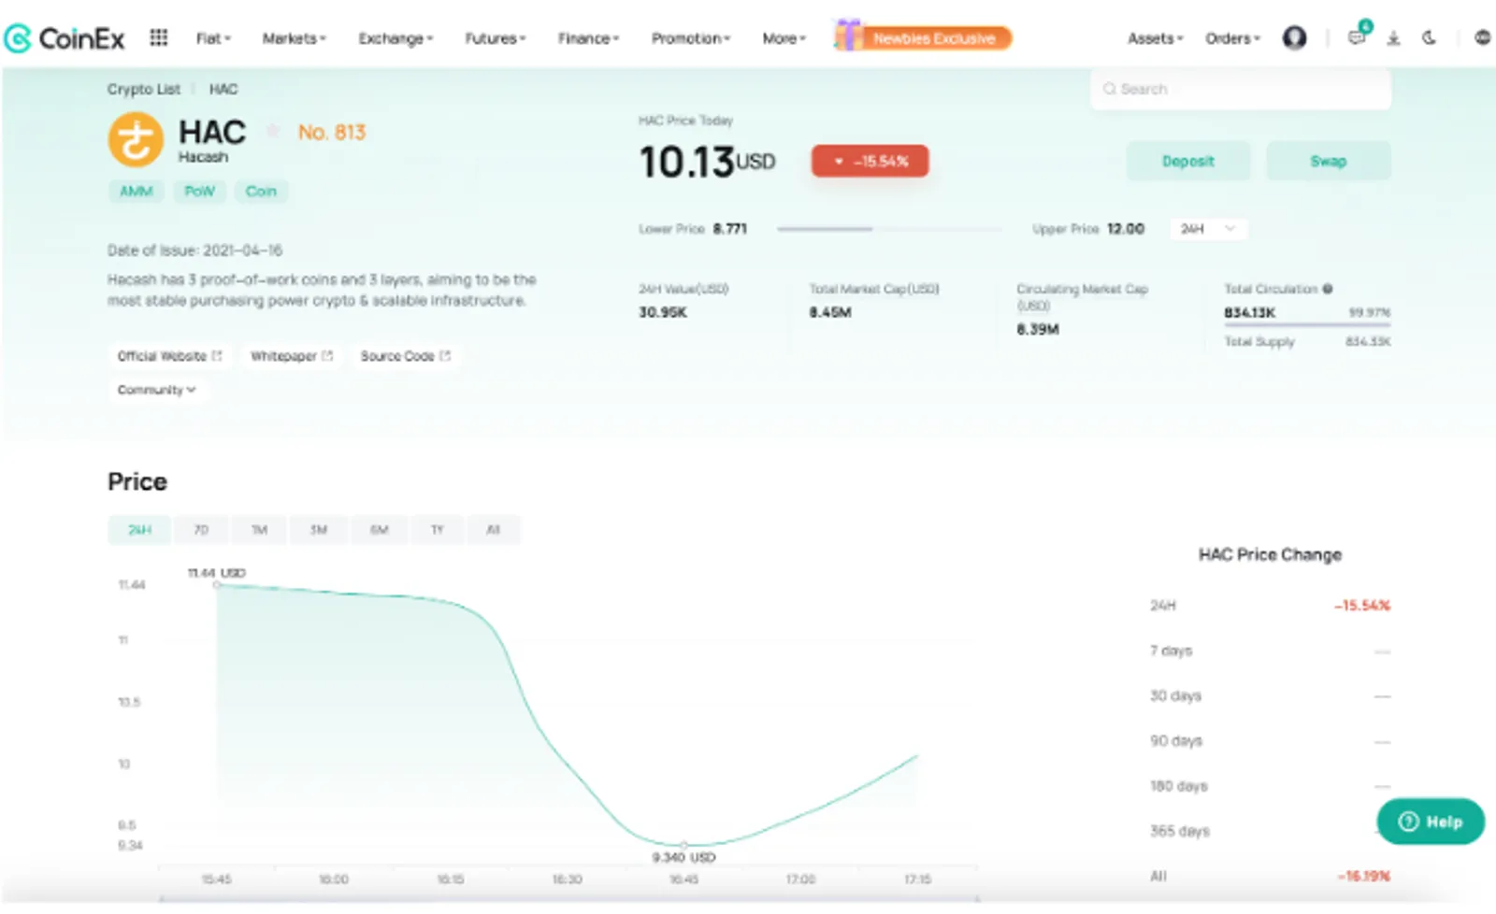Click the 11.44 USD chart high point
Screen dimensions: 1496x914
pyautogui.click(x=217, y=585)
